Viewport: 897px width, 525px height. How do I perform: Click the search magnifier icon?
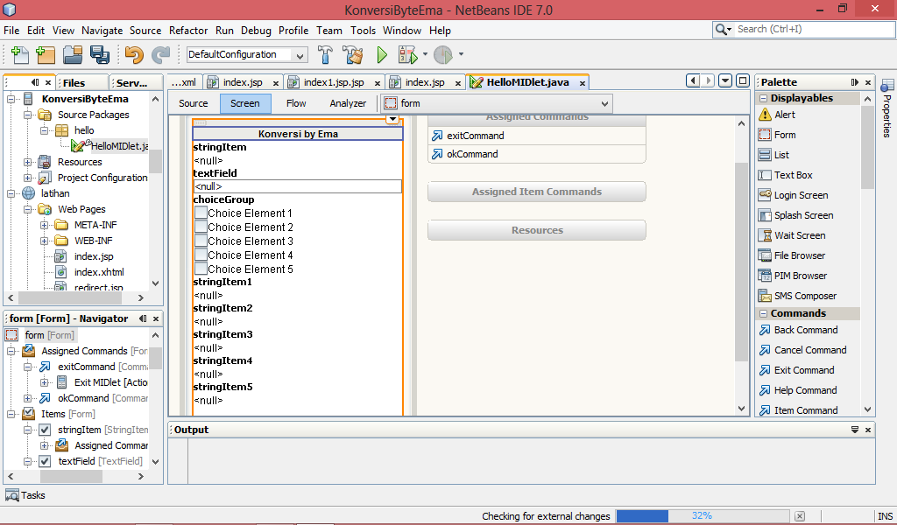[722, 29]
